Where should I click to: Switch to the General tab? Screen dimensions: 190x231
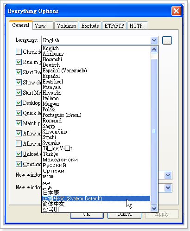point(21,25)
